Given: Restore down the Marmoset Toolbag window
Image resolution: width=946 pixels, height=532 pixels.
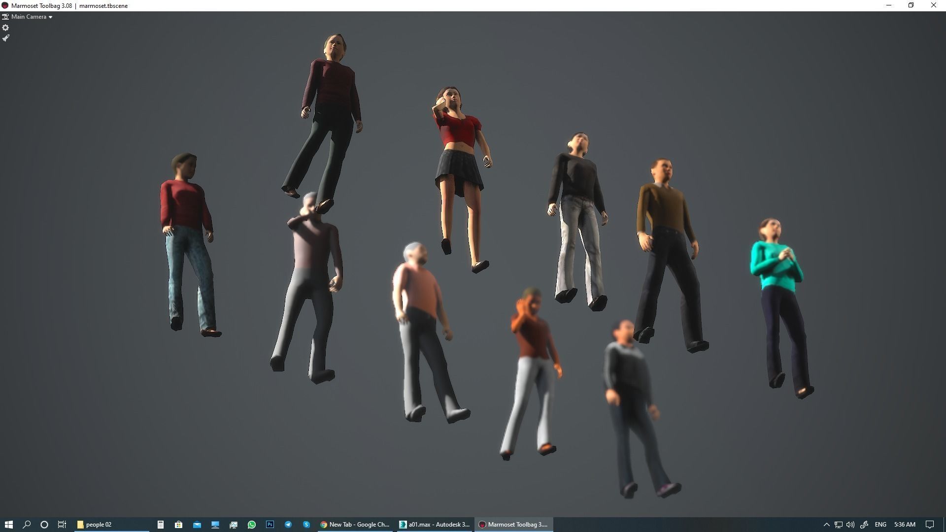Looking at the screenshot, I should coord(911,5).
